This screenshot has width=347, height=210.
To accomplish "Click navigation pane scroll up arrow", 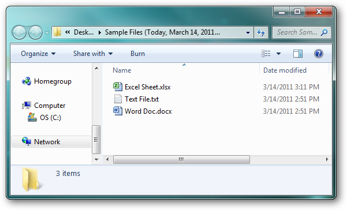I will pos(96,68).
